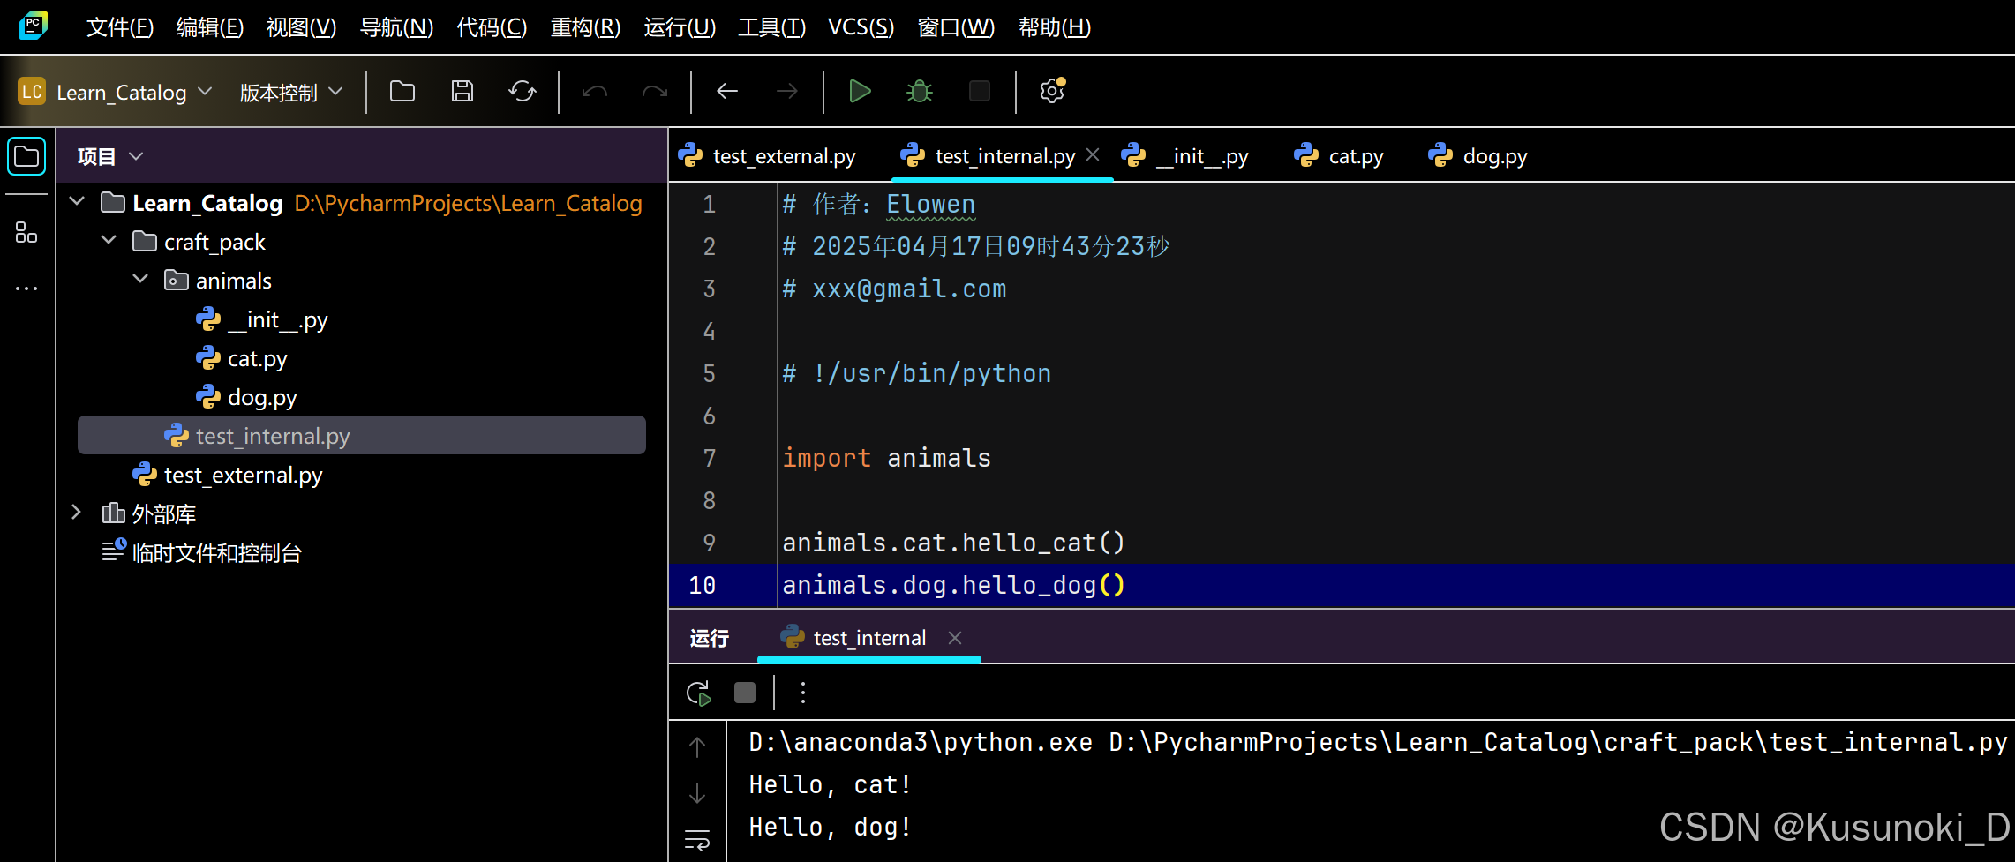Viewport: 2015px width, 862px height.
Task: Navigate forward with the right arrow
Action: pos(787,91)
